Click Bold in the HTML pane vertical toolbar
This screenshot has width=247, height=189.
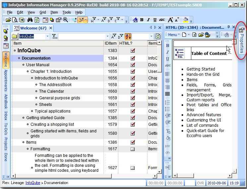pyautogui.click(x=168, y=46)
